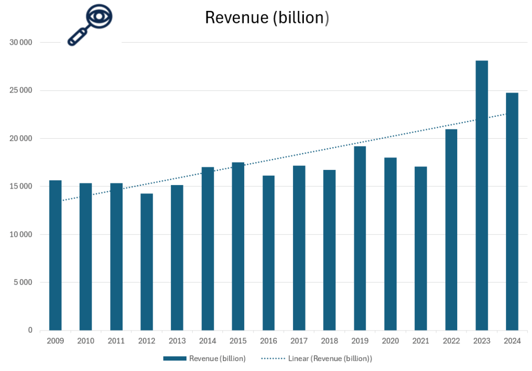Click the 15 000 y-axis label

pyautogui.click(x=21, y=187)
